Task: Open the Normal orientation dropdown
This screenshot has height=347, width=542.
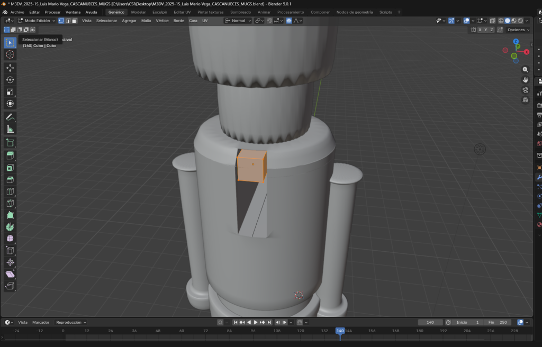Action: (x=237, y=21)
